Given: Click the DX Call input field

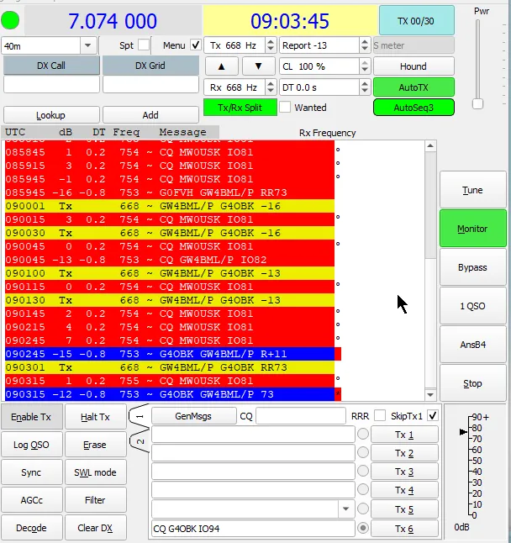Looking at the screenshot, I should click(x=51, y=85).
